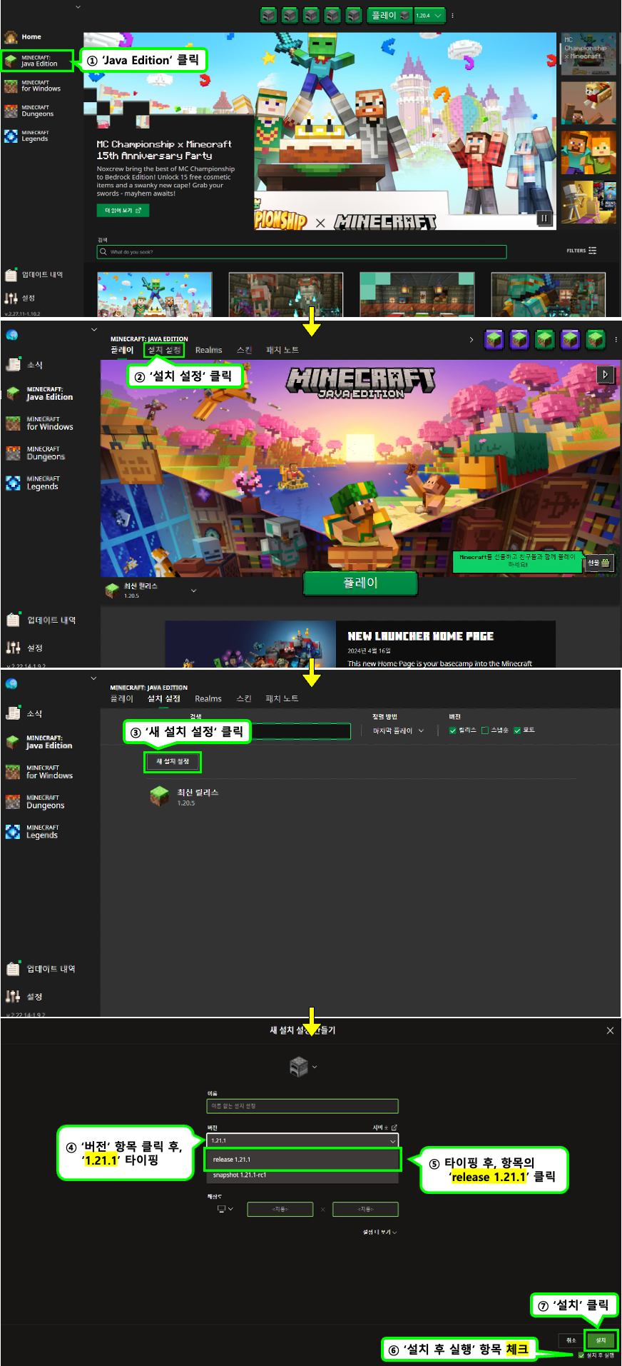
Task: Click the 취소 button in the dialog
Action: tap(571, 1340)
